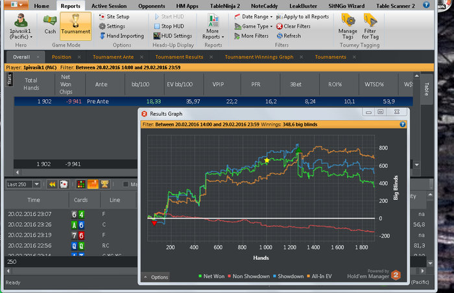The height and width of the screenshot is (293, 454).
Task: Toggle the Non Showdown legend swatch
Action: pos(230,276)
